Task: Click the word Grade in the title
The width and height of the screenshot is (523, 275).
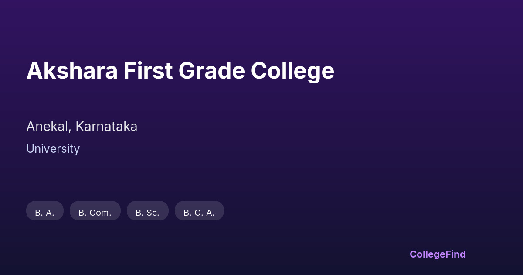Action: pyautogui.click(x=211, y=71)
